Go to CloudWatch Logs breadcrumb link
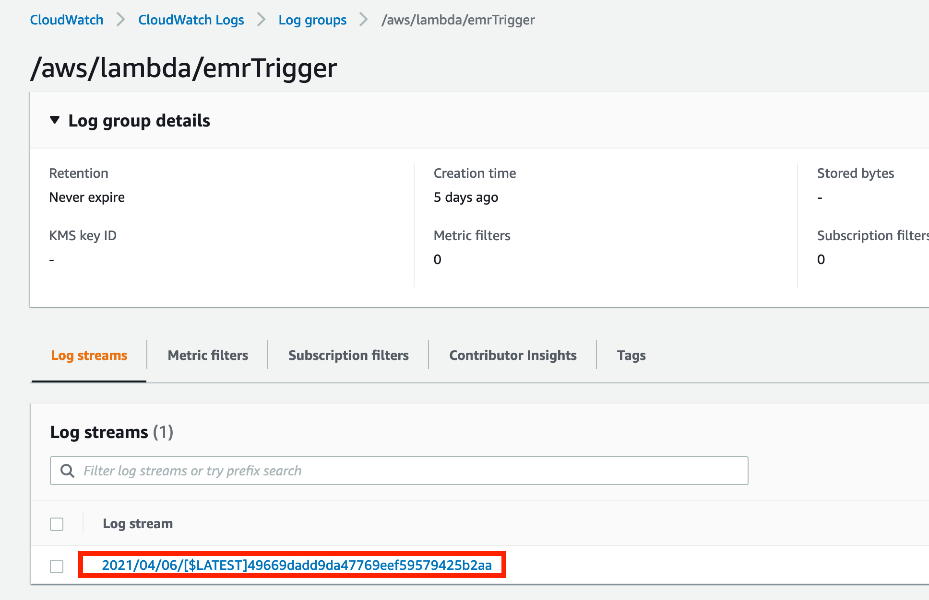 tap(191, 20)
